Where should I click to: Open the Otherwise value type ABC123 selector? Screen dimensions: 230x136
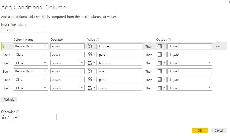pyautogui.click(x=6, y=117)
